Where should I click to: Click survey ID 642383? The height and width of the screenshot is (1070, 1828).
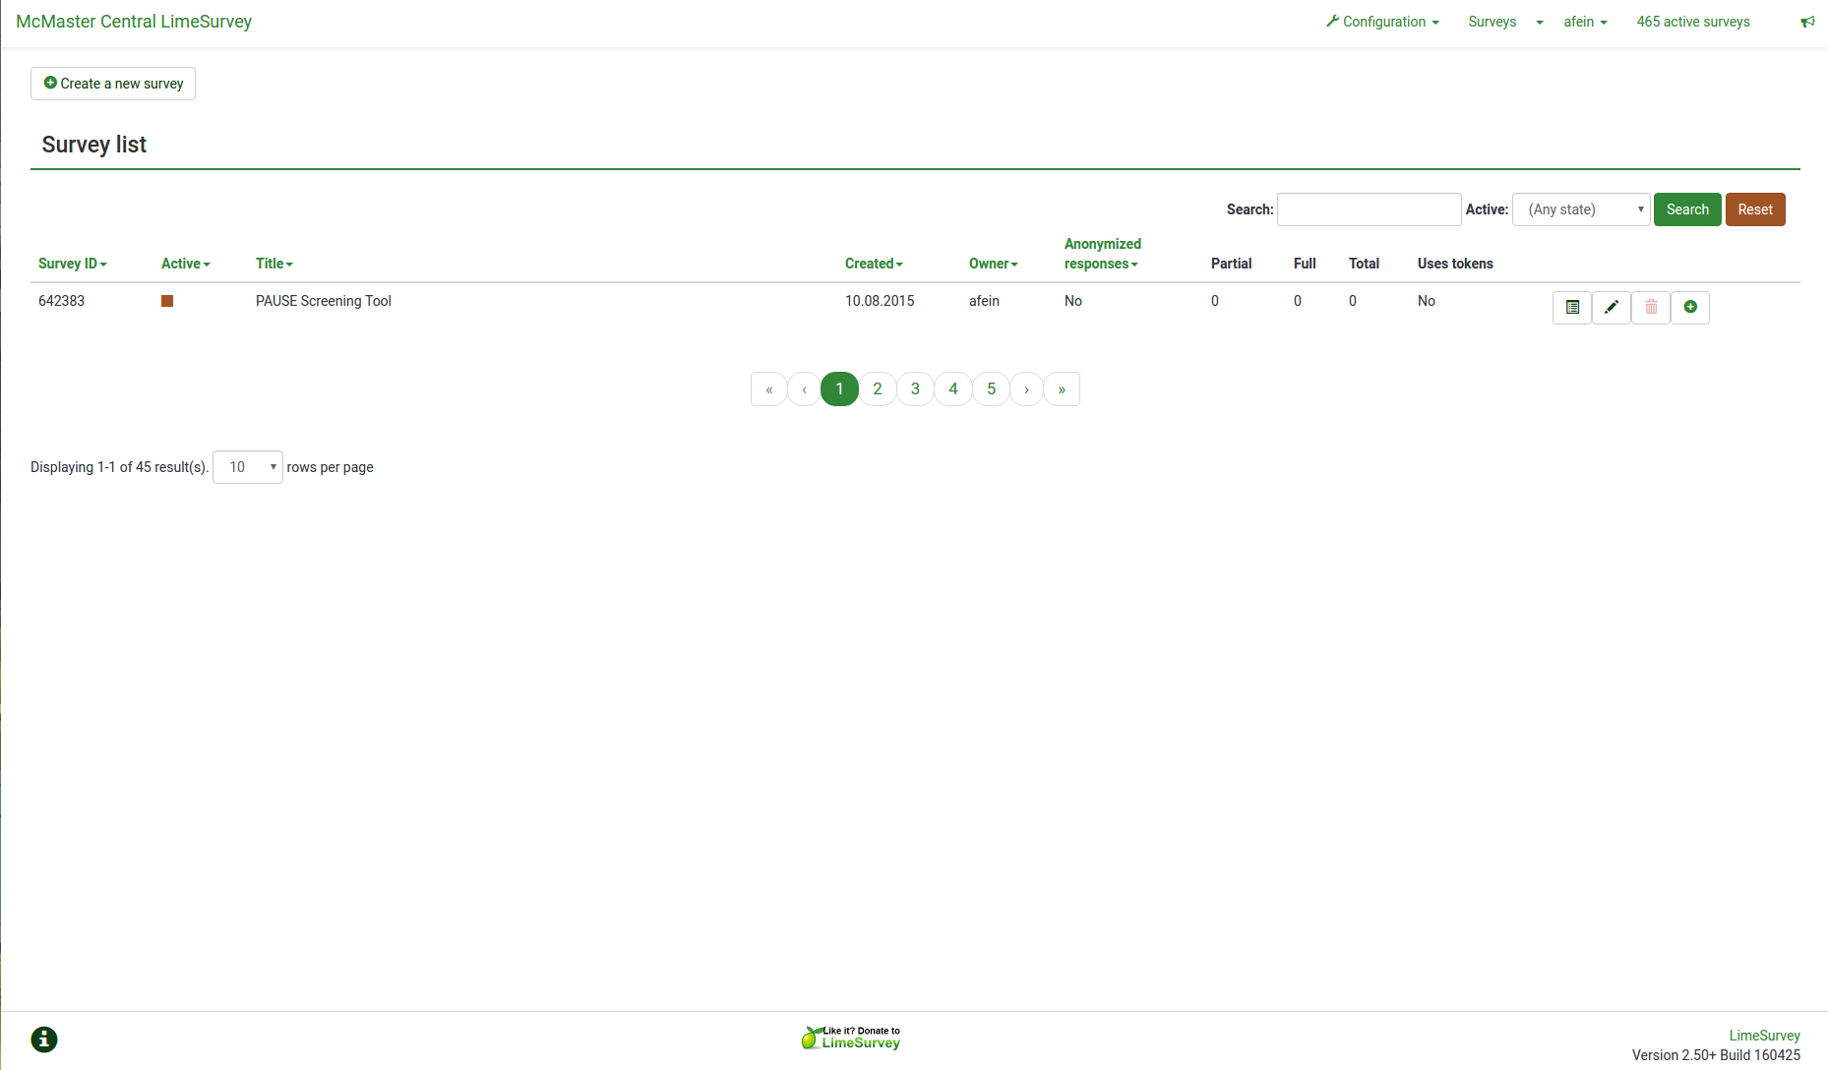pos(61,301)
